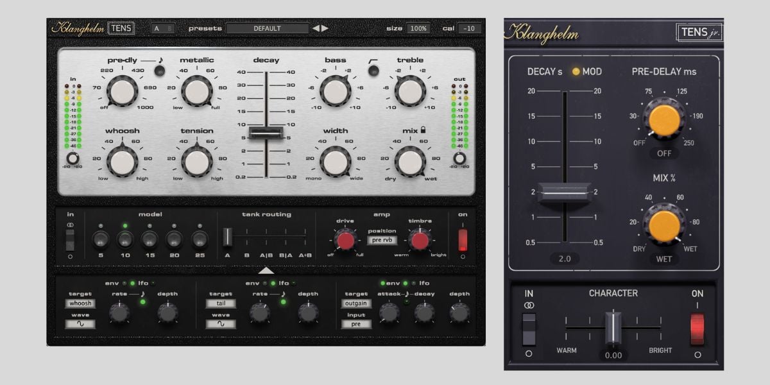Viewport: 770px width, 385px height.
Task: Turn off the TENS red on switch
Action: coord(463,239)
